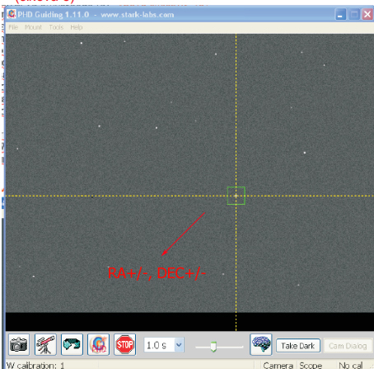Viewport: 374px width, 369px height.
Task: Click the Take Dark button
Action: [298, 346]
